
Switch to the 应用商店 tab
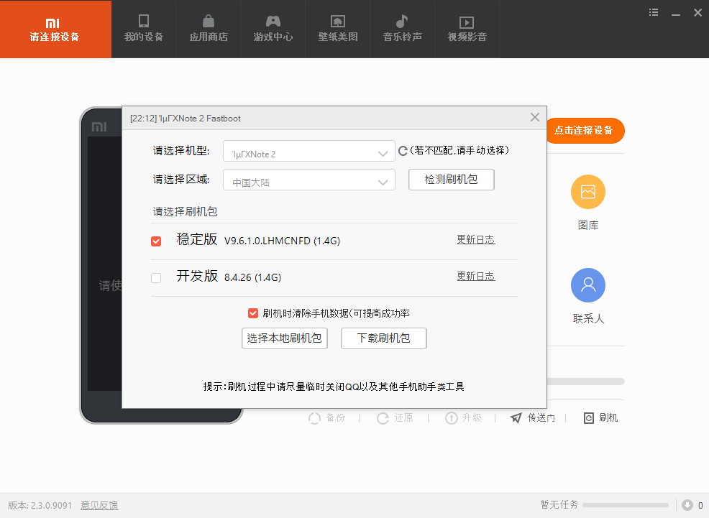click(209, 29)
